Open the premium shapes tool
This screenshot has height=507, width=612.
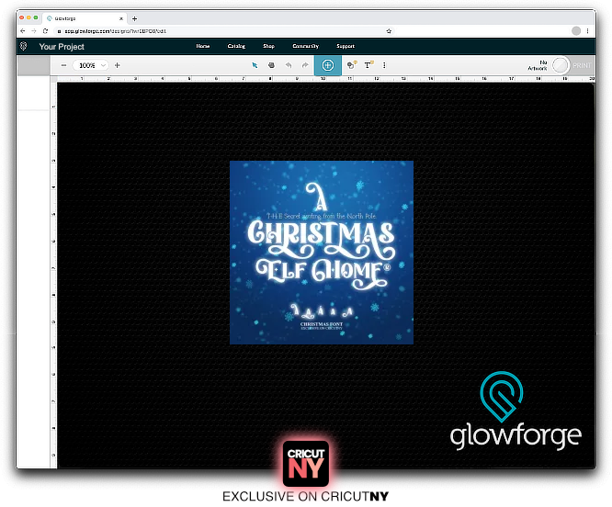point(352,65)
